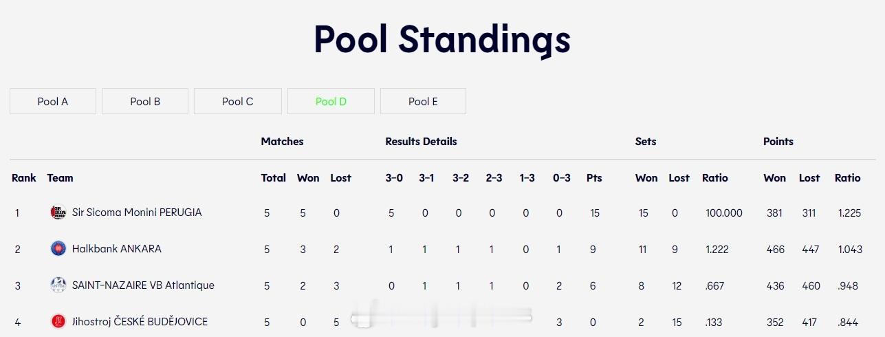Show the Pool E standings
Screen dimensions: 885x337
point(423,101)
